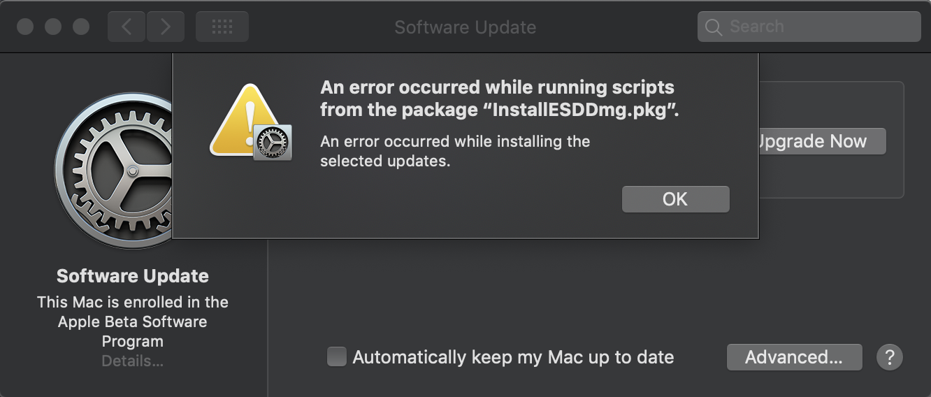Focus the Search input field
931x397 pixels.
click(818, 27)
